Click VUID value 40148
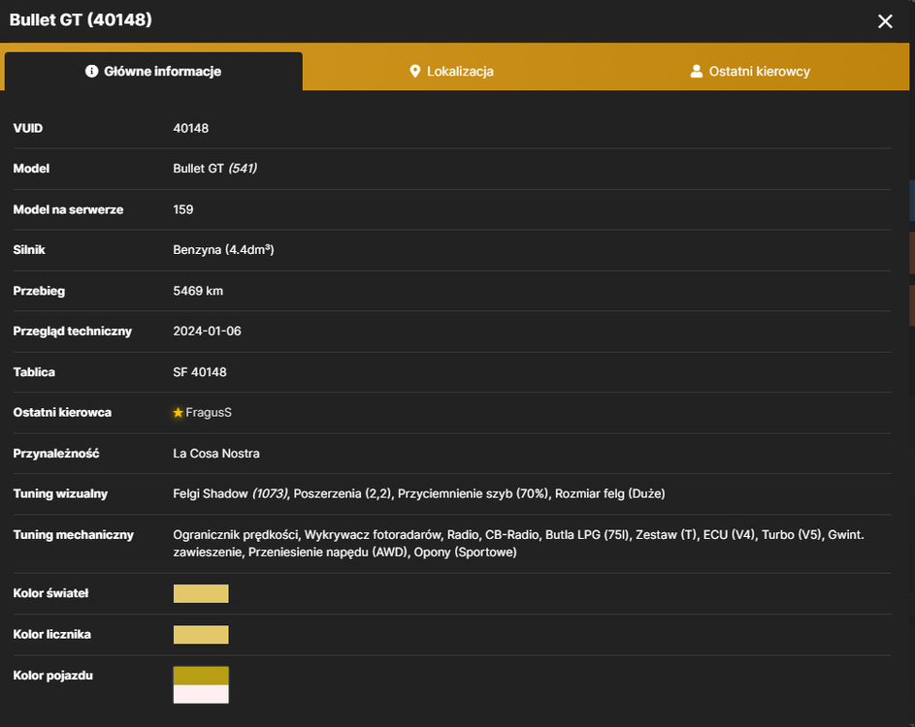The image size is (915, 727). pyautogui.click(x=191, y=128)
